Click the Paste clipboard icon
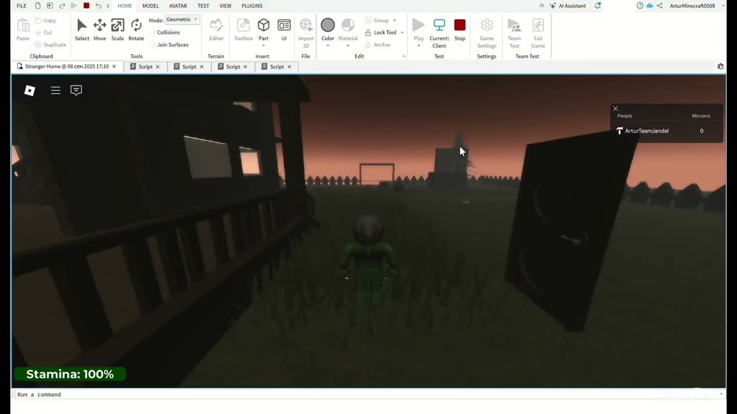 click(23, 25)
